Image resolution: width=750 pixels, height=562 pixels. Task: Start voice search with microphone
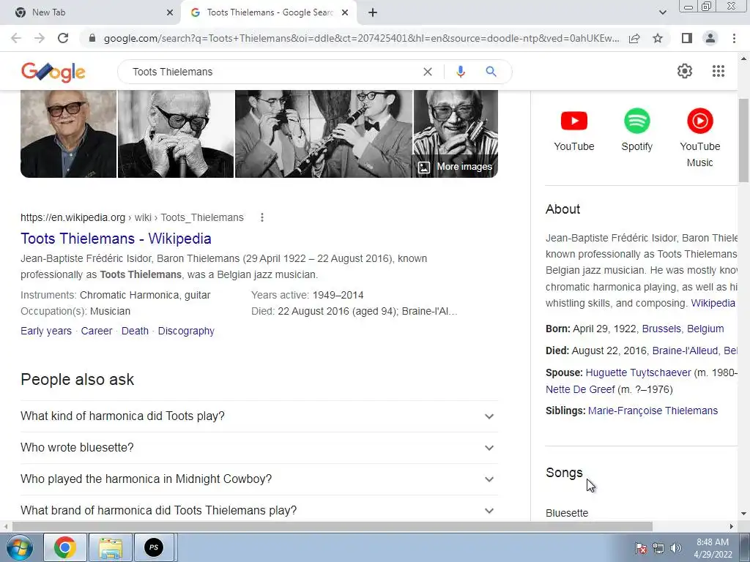[x=460, y=72]
